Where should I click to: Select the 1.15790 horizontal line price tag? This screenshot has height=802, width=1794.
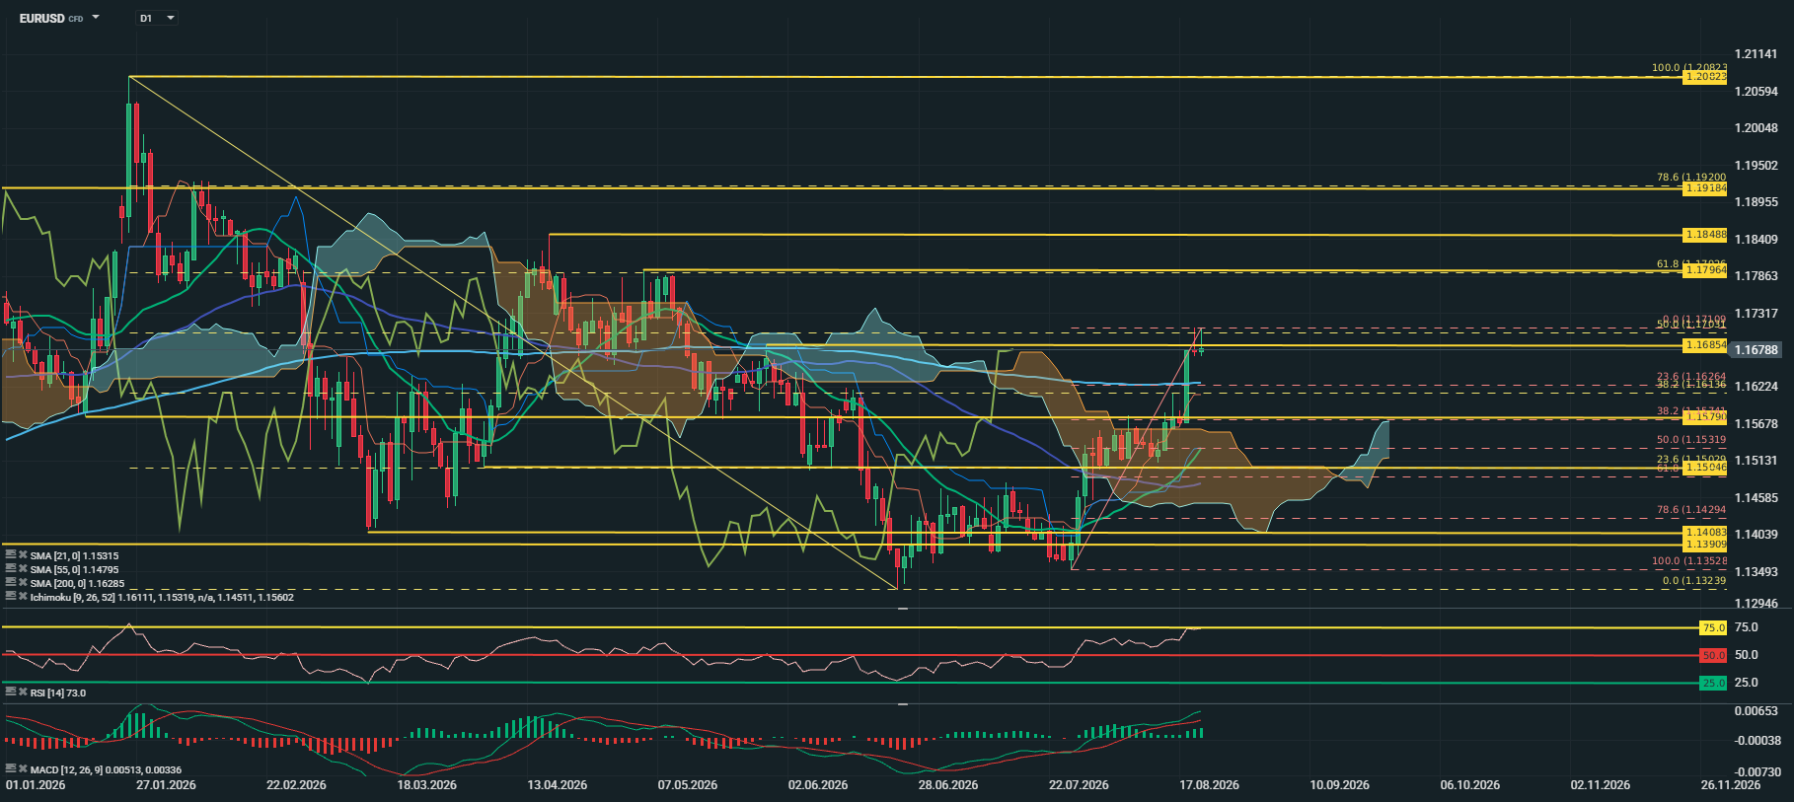point(1704,417)
